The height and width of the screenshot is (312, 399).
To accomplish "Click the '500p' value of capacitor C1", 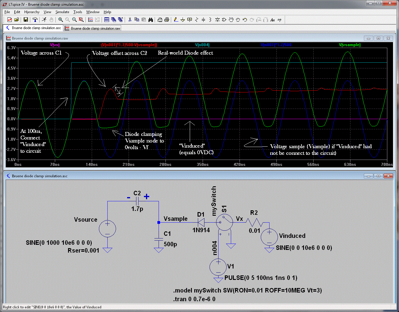I will click(170, 244).
